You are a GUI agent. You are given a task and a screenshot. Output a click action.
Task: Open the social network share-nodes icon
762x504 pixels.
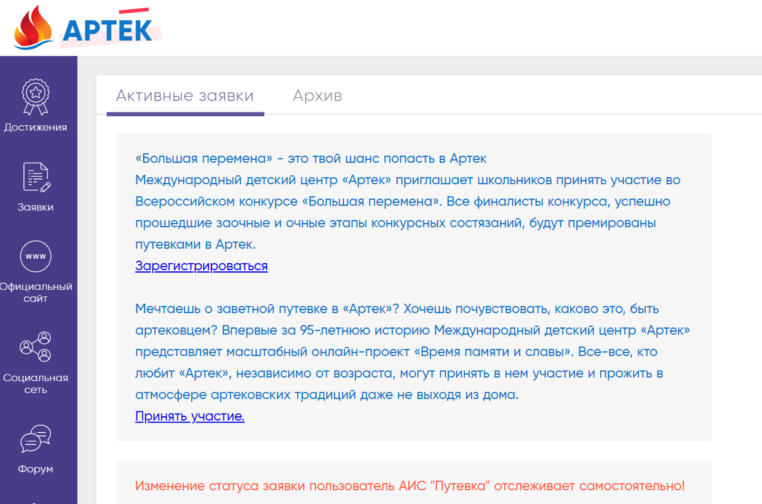36,347
